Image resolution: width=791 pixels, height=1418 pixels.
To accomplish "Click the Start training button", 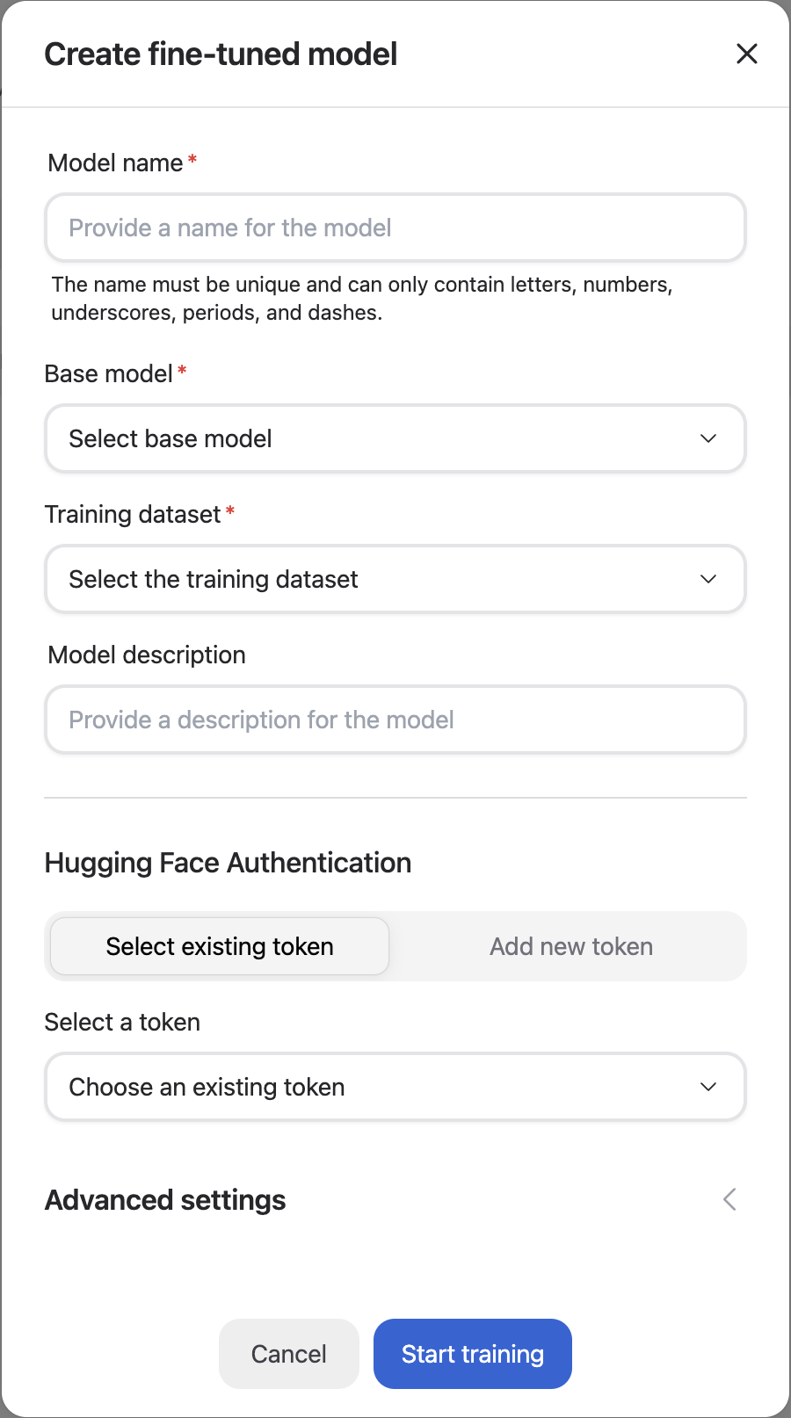I will pyautogui.click(x=472, y=1354).
